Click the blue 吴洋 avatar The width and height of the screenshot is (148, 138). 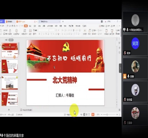[135, 43]
